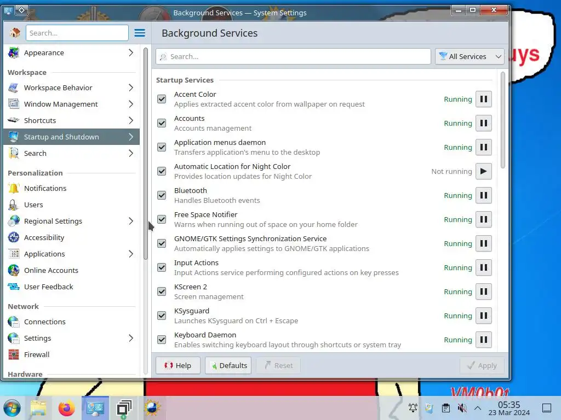Pause the KScreen 2 service
Screen dimensions: 561x420
pyautogui.click(x=483, y=291)
